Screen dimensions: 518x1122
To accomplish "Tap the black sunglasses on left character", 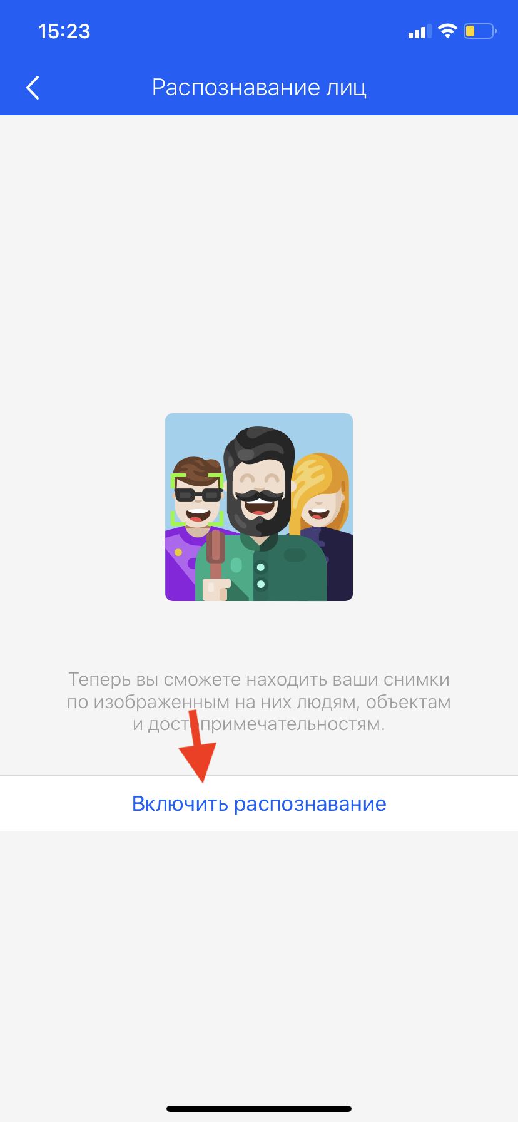I will tap(198, 495).
